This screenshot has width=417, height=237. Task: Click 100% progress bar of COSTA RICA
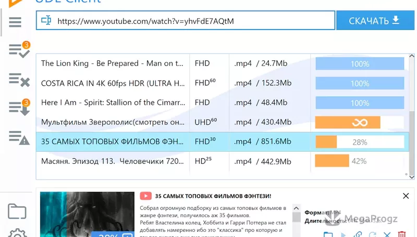360,83
